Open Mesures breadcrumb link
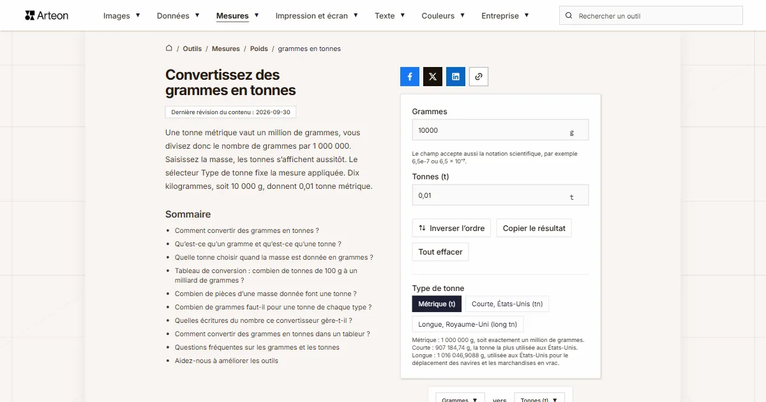766x402 pixels. pos(226,48)
